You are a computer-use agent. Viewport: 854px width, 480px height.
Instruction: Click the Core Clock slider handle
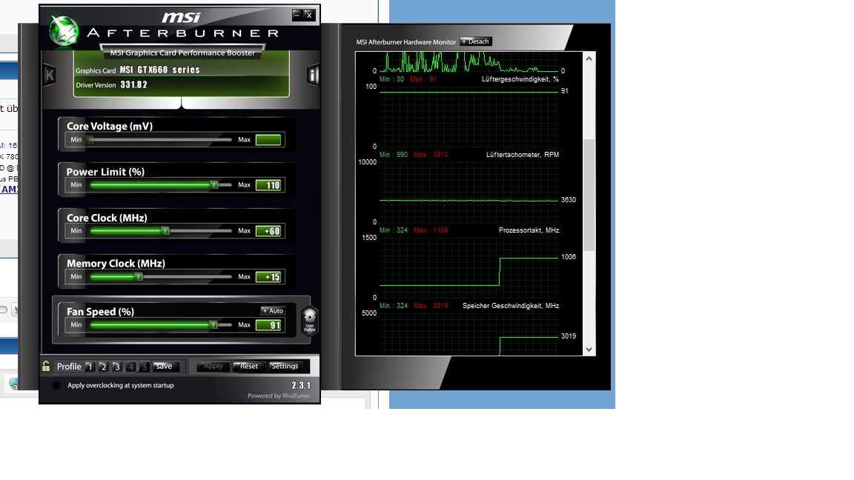165,231
